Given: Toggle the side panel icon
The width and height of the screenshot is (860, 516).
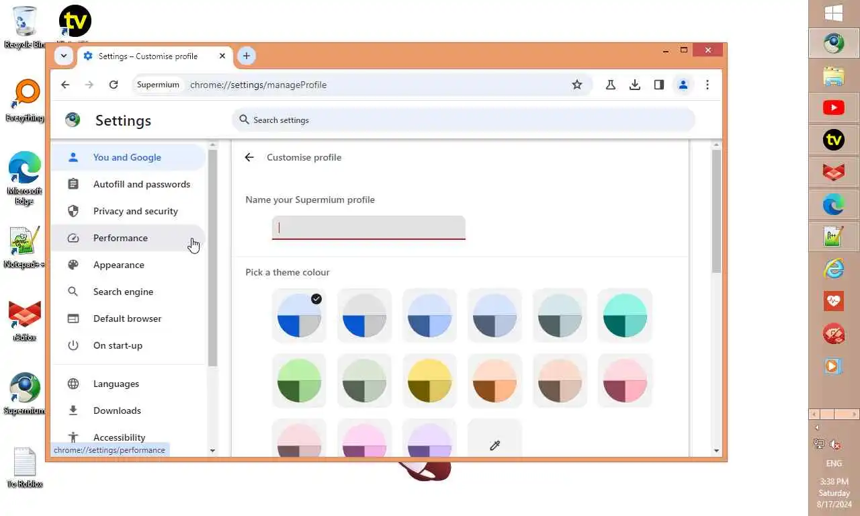Looking at the screenshot, I should coord(659,85).
